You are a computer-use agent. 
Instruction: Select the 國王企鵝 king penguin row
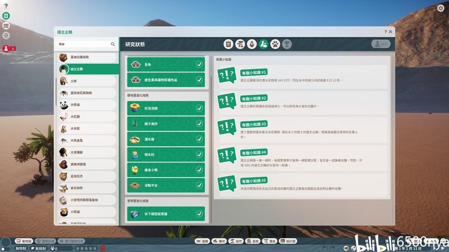click(x=89, y=69)
